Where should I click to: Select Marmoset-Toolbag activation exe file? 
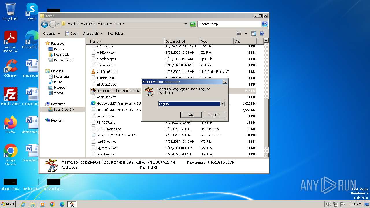[119, 91]
